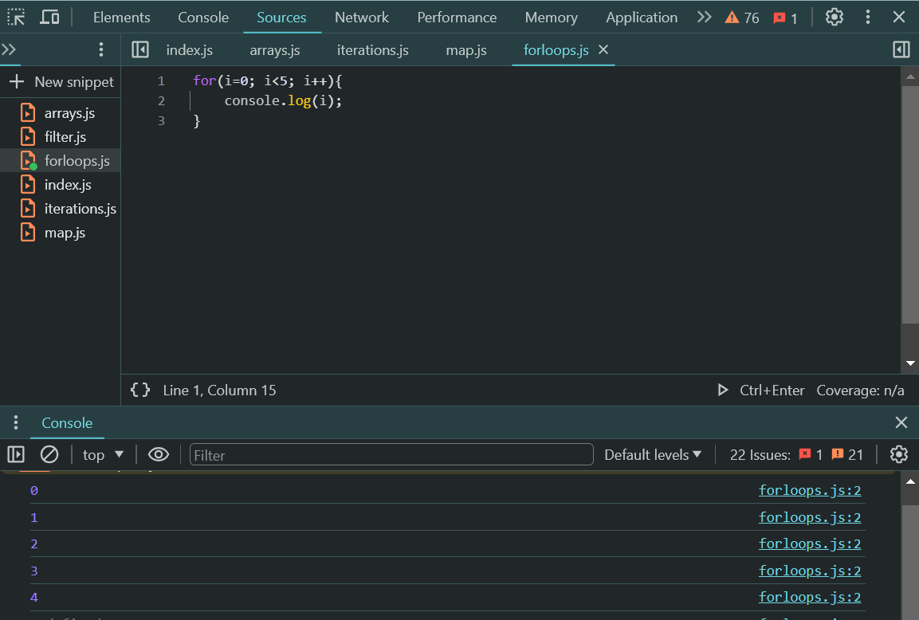Expand the hidden panels chevron

point(703,16)
